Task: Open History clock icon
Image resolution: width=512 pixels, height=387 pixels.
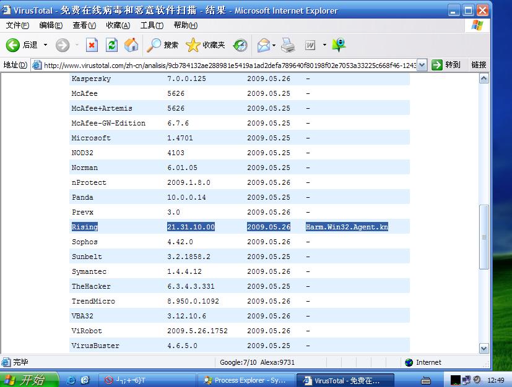Action: click(x=240, y=45)
